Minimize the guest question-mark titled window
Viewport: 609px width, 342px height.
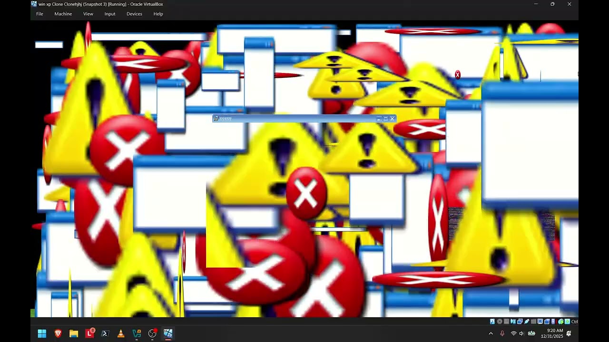tap(379, 118)
